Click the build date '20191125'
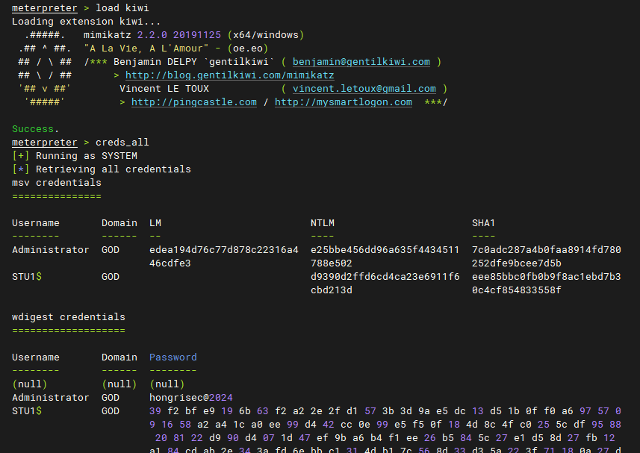 pos(196,34)
